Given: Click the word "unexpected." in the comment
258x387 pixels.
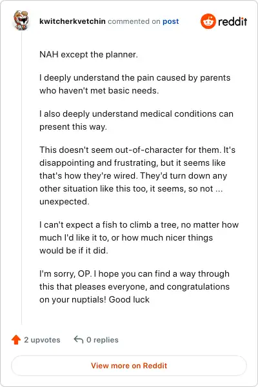Looking at the screenshot, I should [64, 202].
